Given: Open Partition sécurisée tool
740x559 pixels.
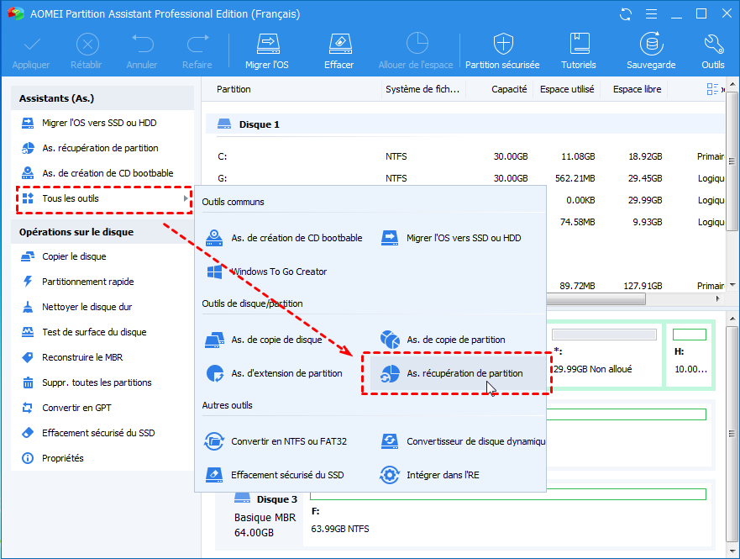Looking at the screenshot, I should tap(502, 52).
